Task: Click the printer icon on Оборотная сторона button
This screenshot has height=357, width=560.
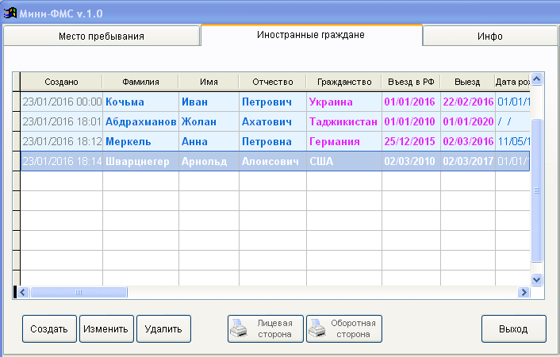Action: 317,328
